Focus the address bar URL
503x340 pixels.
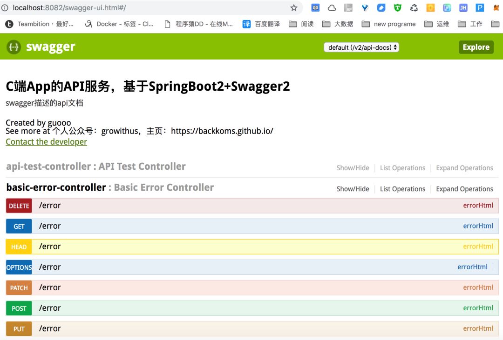pos(69,8)
